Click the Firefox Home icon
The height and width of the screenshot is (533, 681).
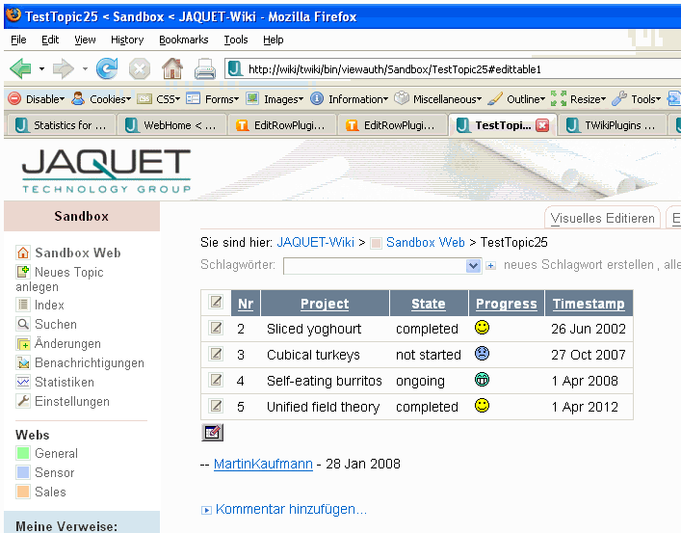pyautogui.click(x=172, y=68)
